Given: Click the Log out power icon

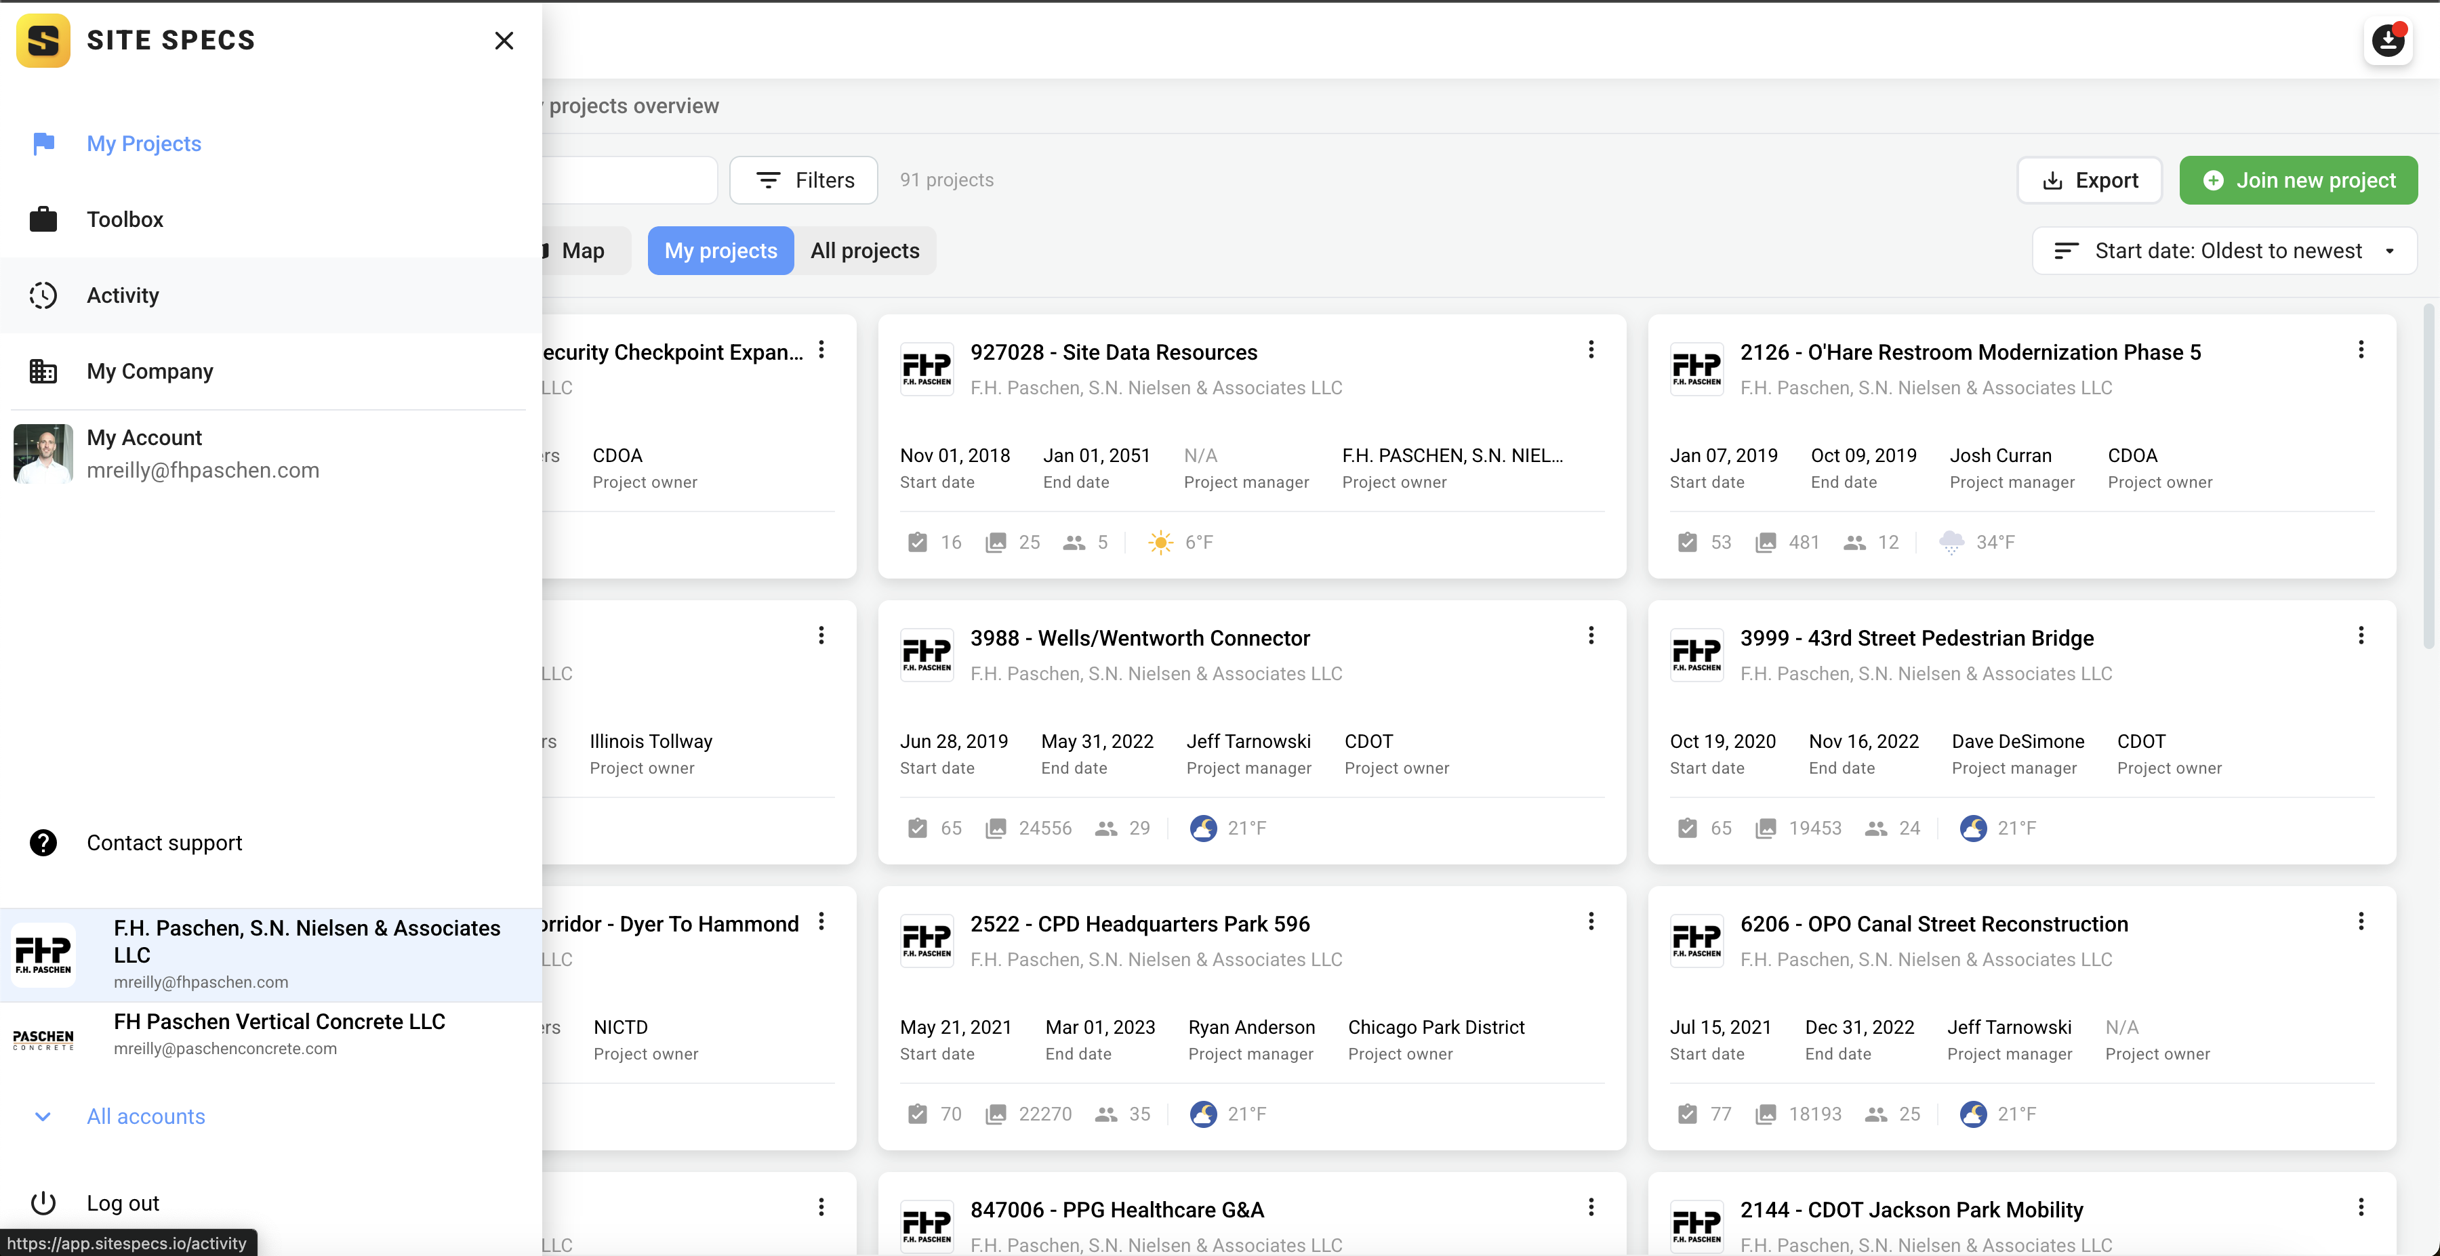Looking at the screenshot, I should [43, 1203].
